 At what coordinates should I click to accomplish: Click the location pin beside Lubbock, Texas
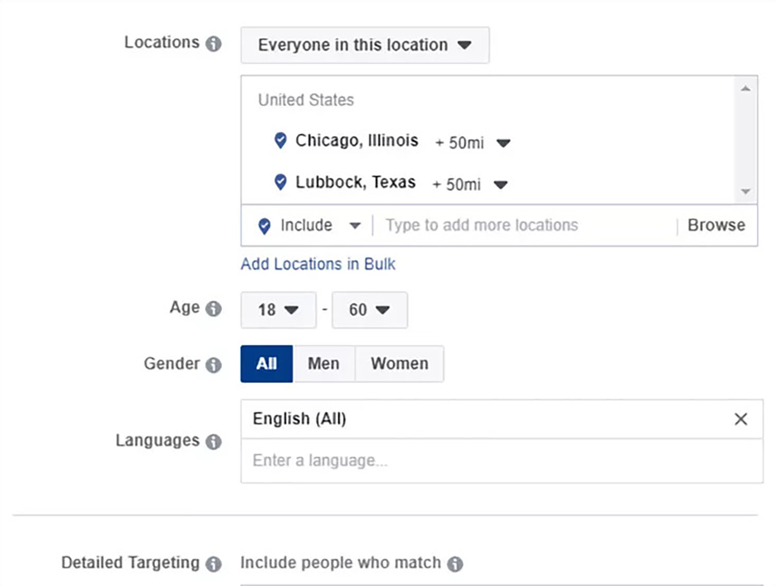[280, 183]
